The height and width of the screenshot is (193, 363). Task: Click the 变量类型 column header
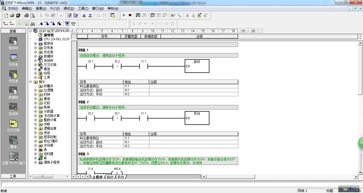[131, 36]
